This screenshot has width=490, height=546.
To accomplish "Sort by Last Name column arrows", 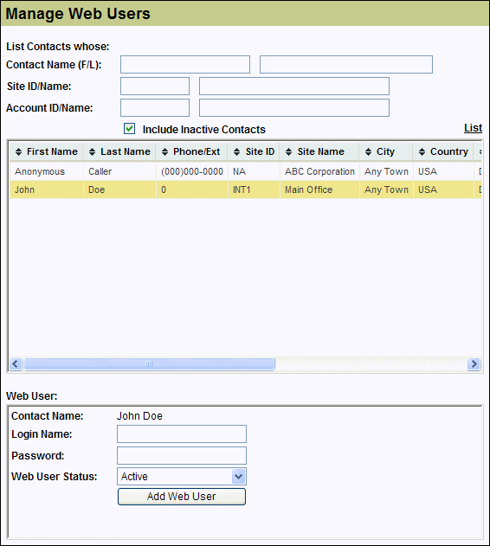I will [92, 151].
